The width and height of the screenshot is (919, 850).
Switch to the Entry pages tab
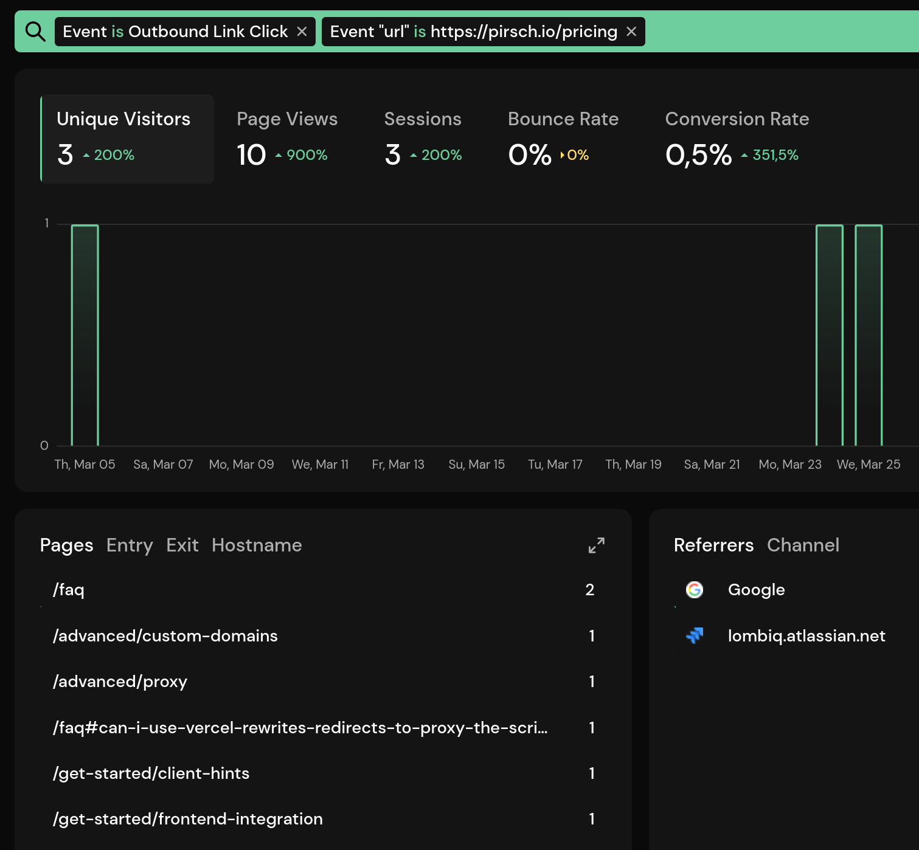tap(130, 545)
